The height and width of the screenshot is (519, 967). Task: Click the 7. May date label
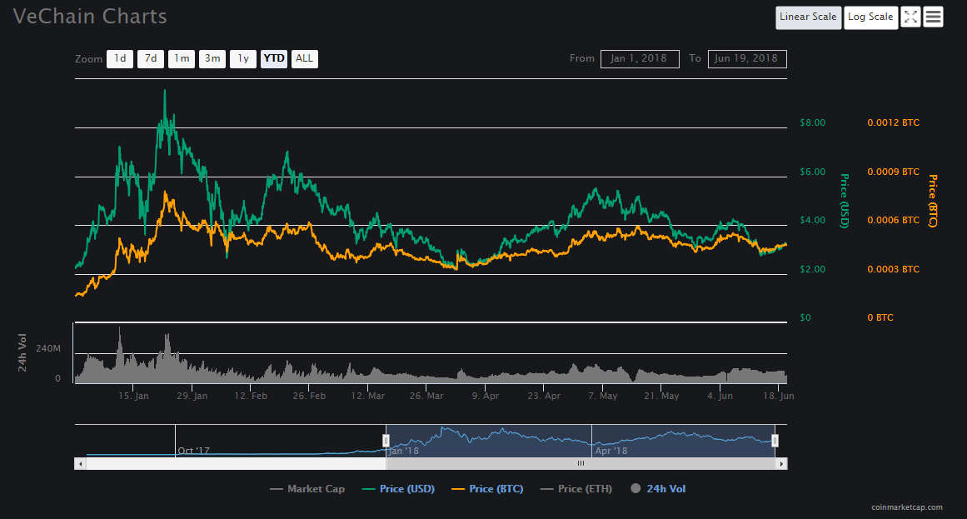click(x=602, y=397)
